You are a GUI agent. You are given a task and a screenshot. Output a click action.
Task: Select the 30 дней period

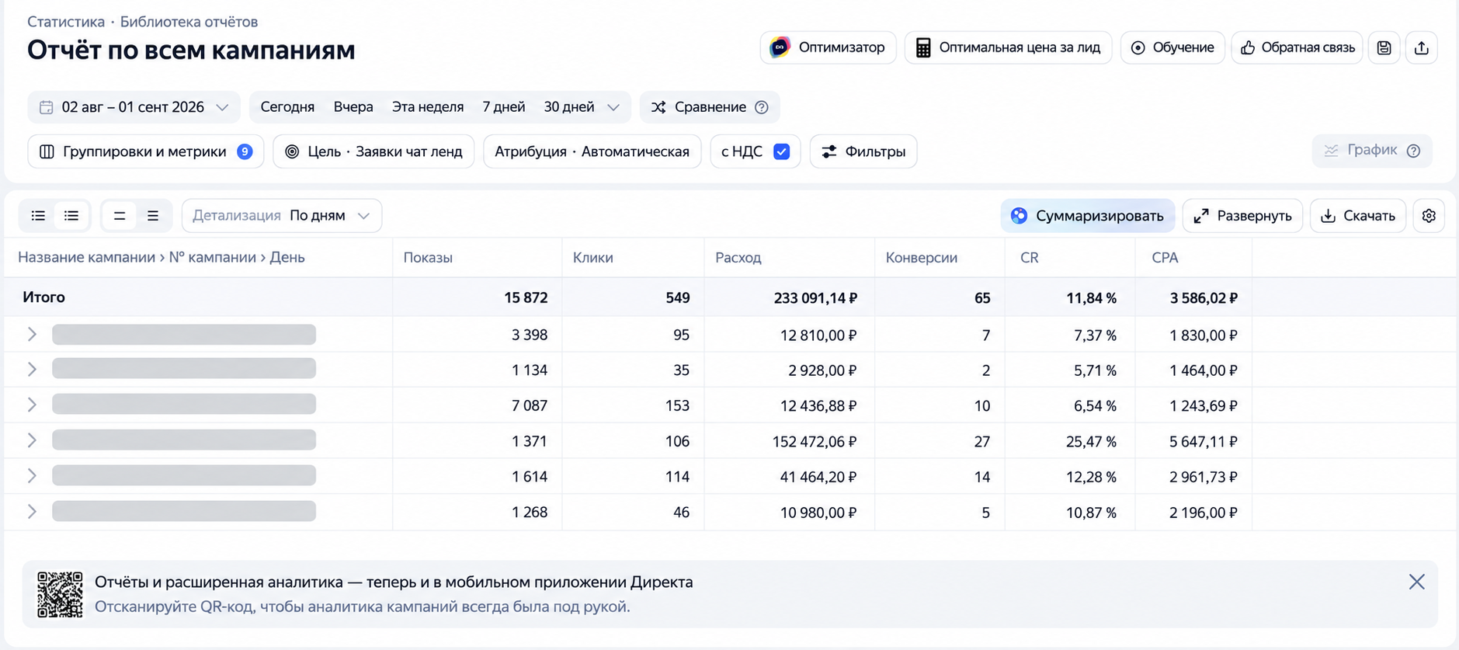568,107
